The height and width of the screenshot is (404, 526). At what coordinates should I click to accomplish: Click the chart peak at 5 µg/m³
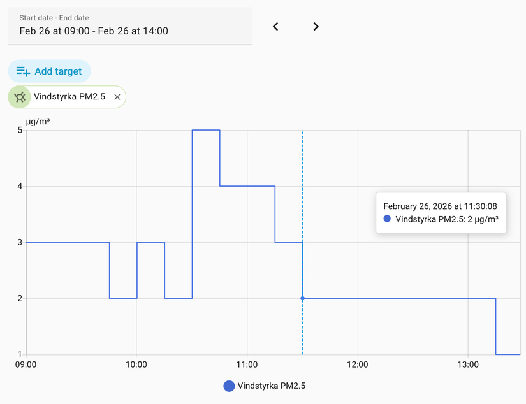coord(205,130)
